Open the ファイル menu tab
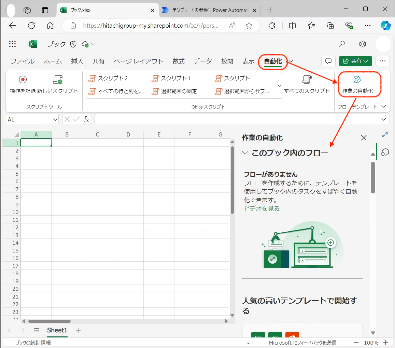This screenshot has height=348, width=395. tap(23, 61)
